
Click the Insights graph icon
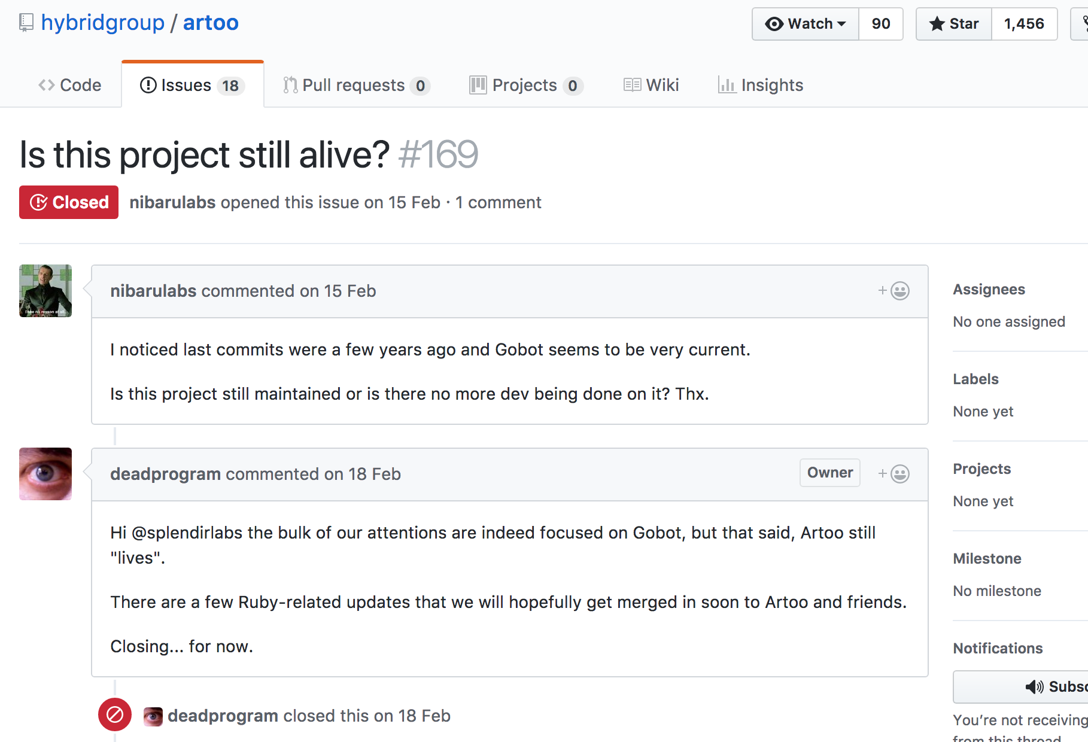pos(727,85)
